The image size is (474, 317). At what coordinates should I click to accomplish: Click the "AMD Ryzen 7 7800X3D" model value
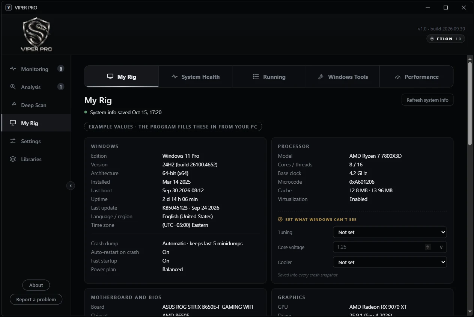click(375, 156)
